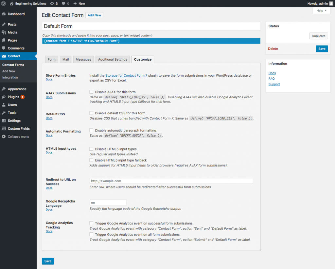Click the Duplicate button
The image size is (335, 269).
pos(318,36)
